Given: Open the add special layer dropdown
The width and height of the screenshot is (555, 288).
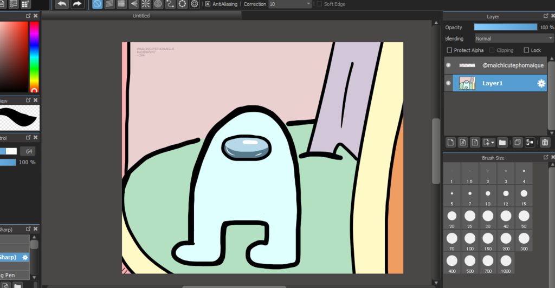Looking at the screenshot, I should 488,142.
